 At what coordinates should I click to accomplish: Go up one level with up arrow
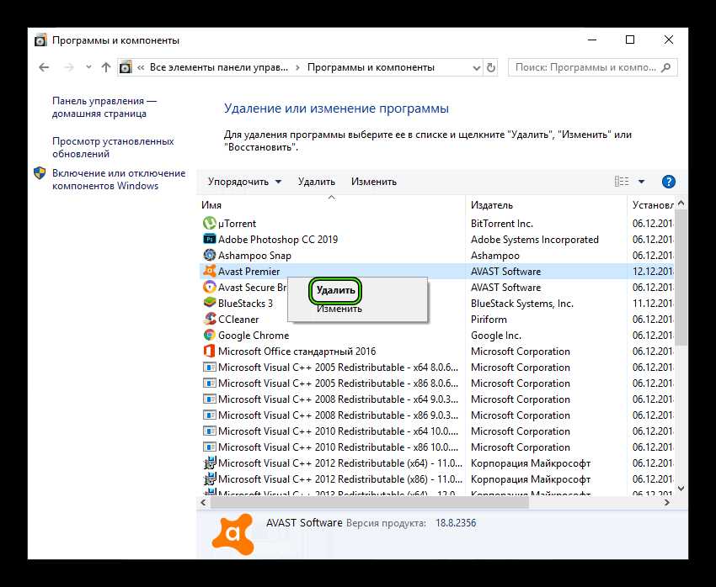click(x=106, y=67)
